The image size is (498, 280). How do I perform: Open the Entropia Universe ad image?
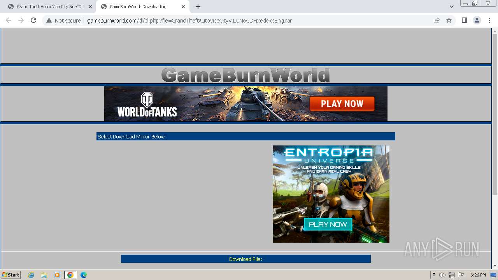[x=331, y=194]
